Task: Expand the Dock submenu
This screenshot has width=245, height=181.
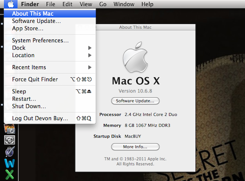Action: click(50, 48)
